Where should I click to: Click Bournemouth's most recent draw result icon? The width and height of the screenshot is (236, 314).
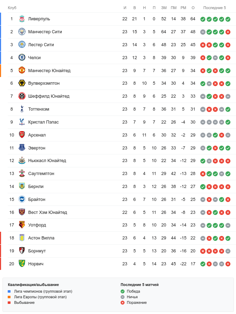coord(228,251)
